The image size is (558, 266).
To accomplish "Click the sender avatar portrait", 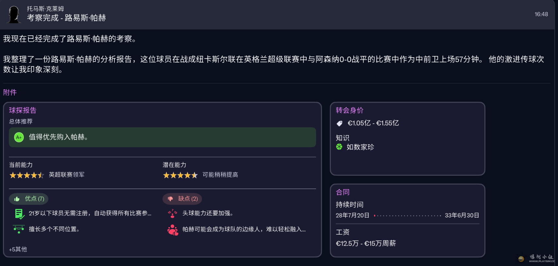I will point(13,14).
